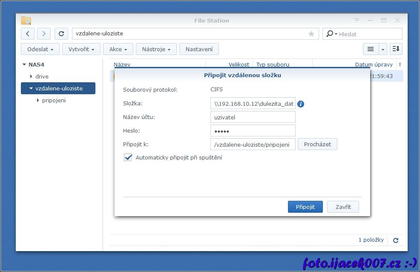The width and height of the screenshot is (420, 272).
Task: Switch to list view mode icon
Action: (371, 49)
